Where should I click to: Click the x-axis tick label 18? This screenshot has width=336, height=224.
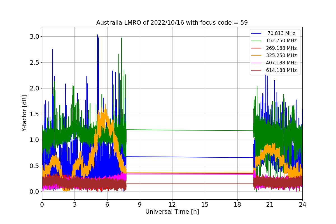point(237,205)
